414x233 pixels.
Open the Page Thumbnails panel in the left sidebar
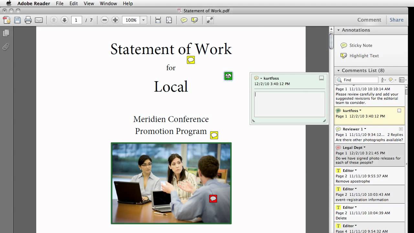point(6,33)
